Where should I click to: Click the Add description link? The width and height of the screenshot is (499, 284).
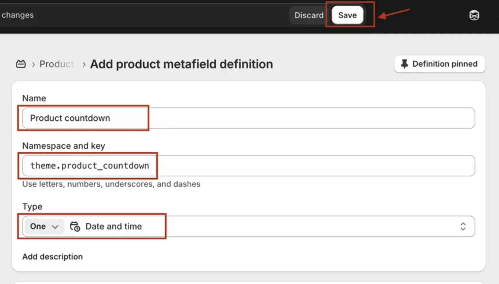pos(52,257)
